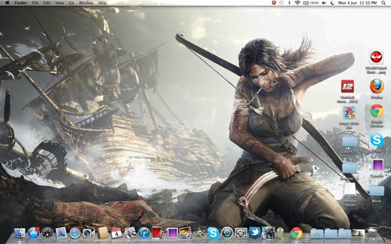
Task: Open the Help menu
Action: tap(102, 2)
